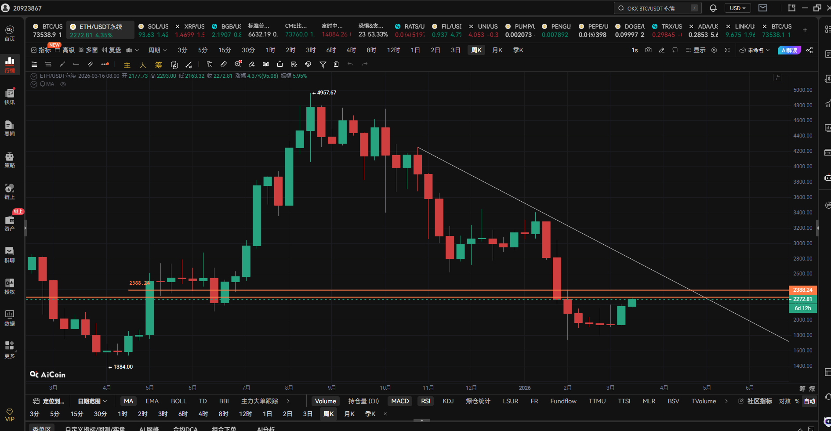This screenshot has width=831, height=431.
Task: Switch to the DOGE symbol tab
Action: point(630,30)
